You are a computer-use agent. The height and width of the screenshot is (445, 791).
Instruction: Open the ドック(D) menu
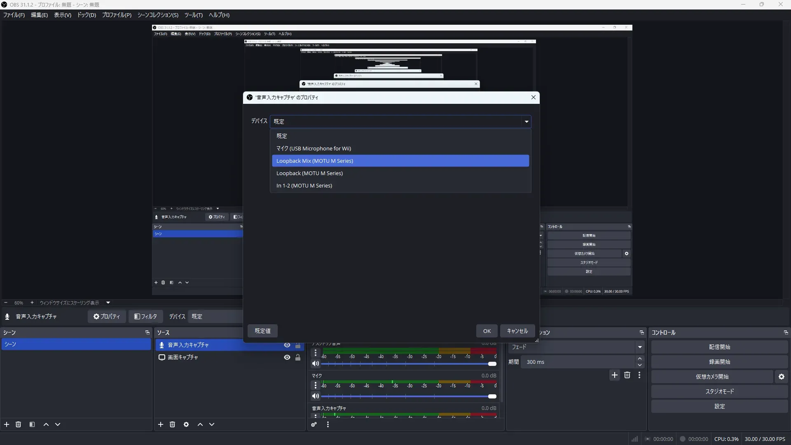point(87,15)
